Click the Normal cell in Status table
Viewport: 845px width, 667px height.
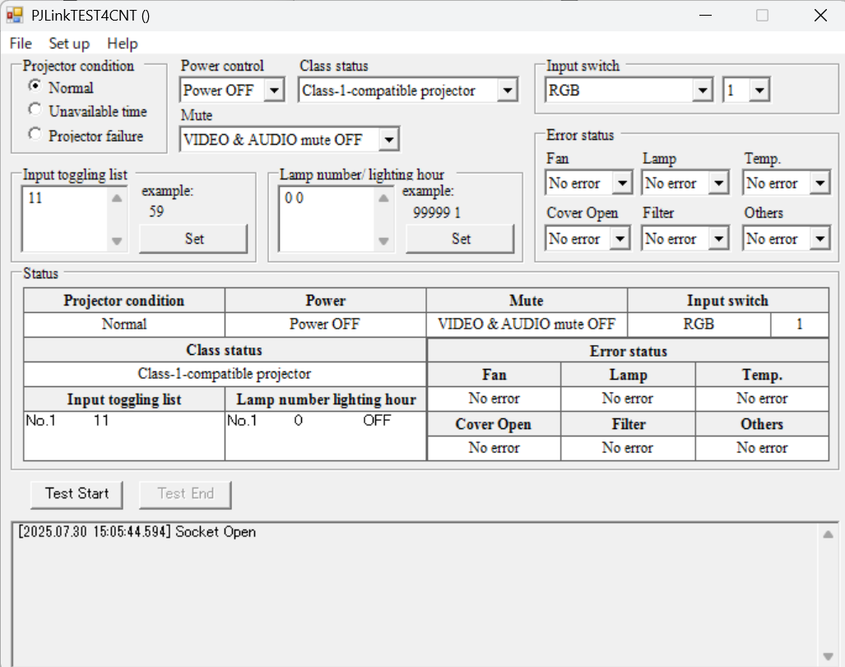[x=124, y=324]
